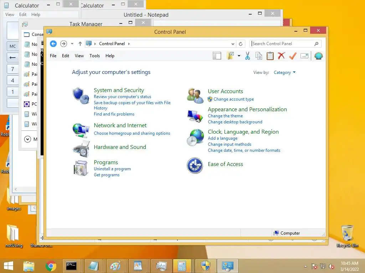Image resolution: width=365 pixels, height=273 pixels.
Task: Launch Google Chrome from the taskbar
Action: click(x=51, y=266)
